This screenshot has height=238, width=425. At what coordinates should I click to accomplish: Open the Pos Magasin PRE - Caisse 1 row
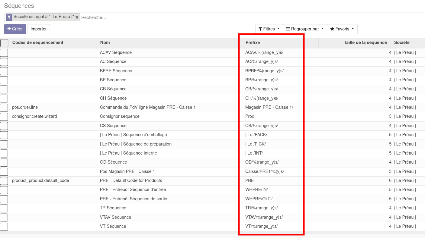(127, 171)
